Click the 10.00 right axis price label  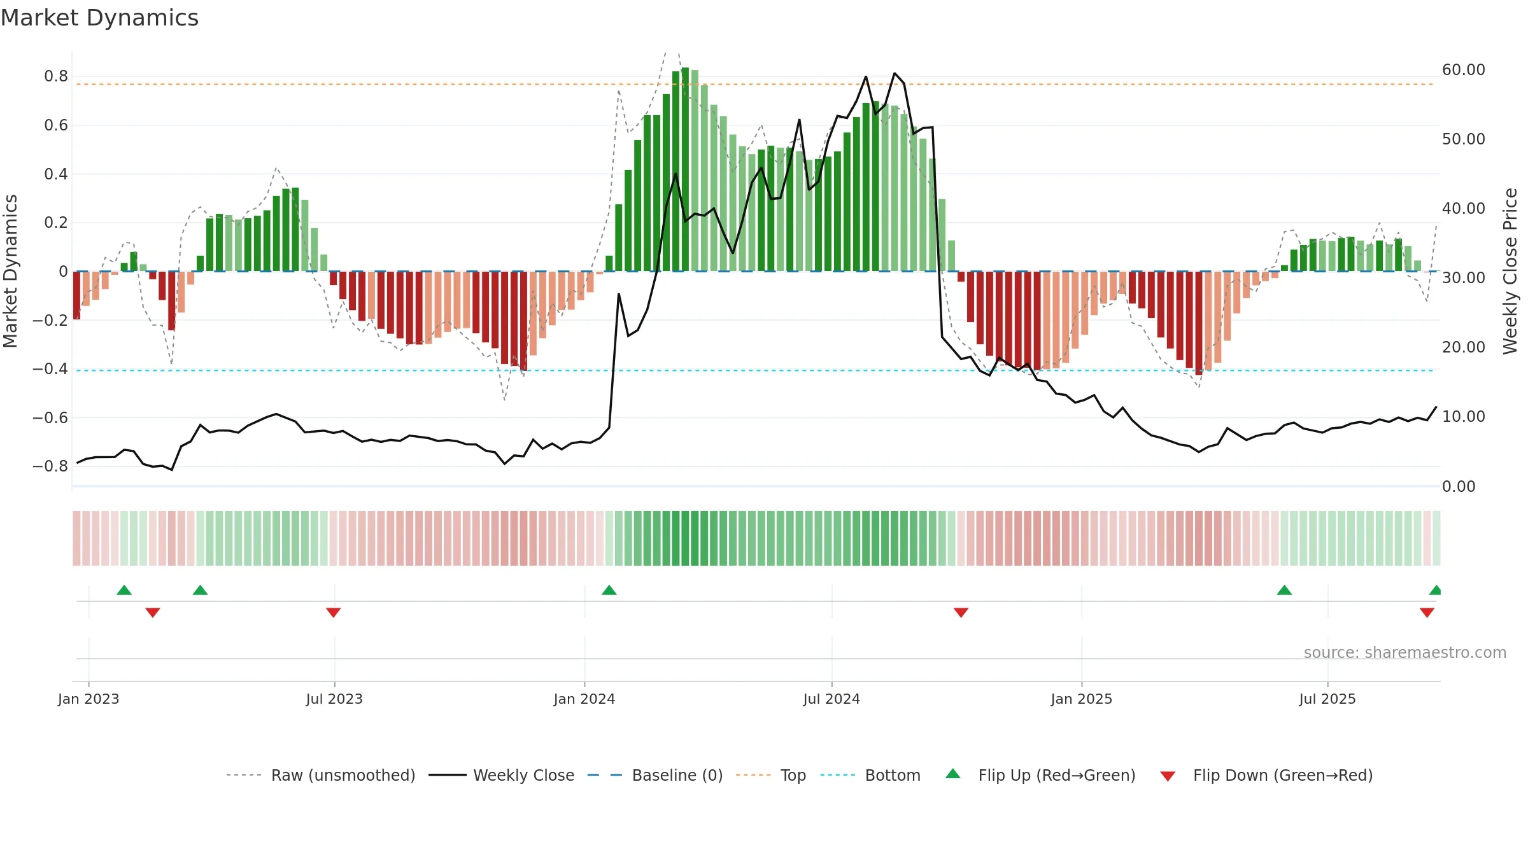pyautogui.click(x=1464, y=417)
